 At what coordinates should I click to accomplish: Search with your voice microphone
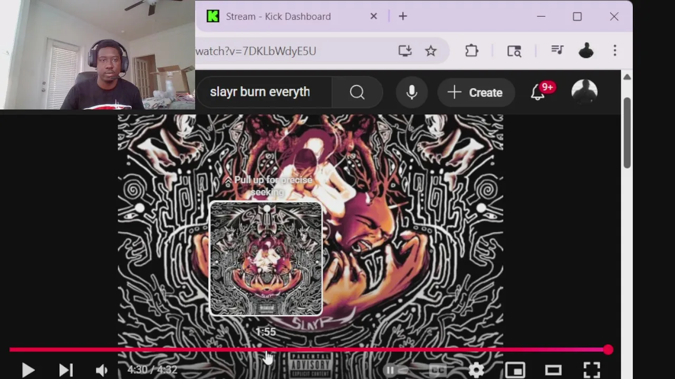(412, 93)
